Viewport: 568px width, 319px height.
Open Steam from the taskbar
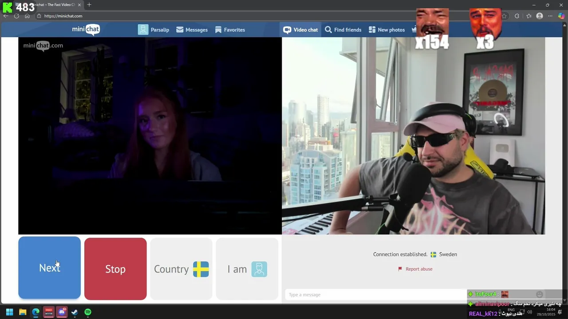[75, 312]
